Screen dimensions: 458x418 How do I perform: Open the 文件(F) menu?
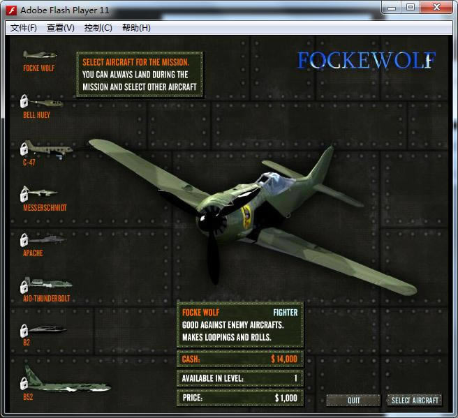[x=24, y=28]
